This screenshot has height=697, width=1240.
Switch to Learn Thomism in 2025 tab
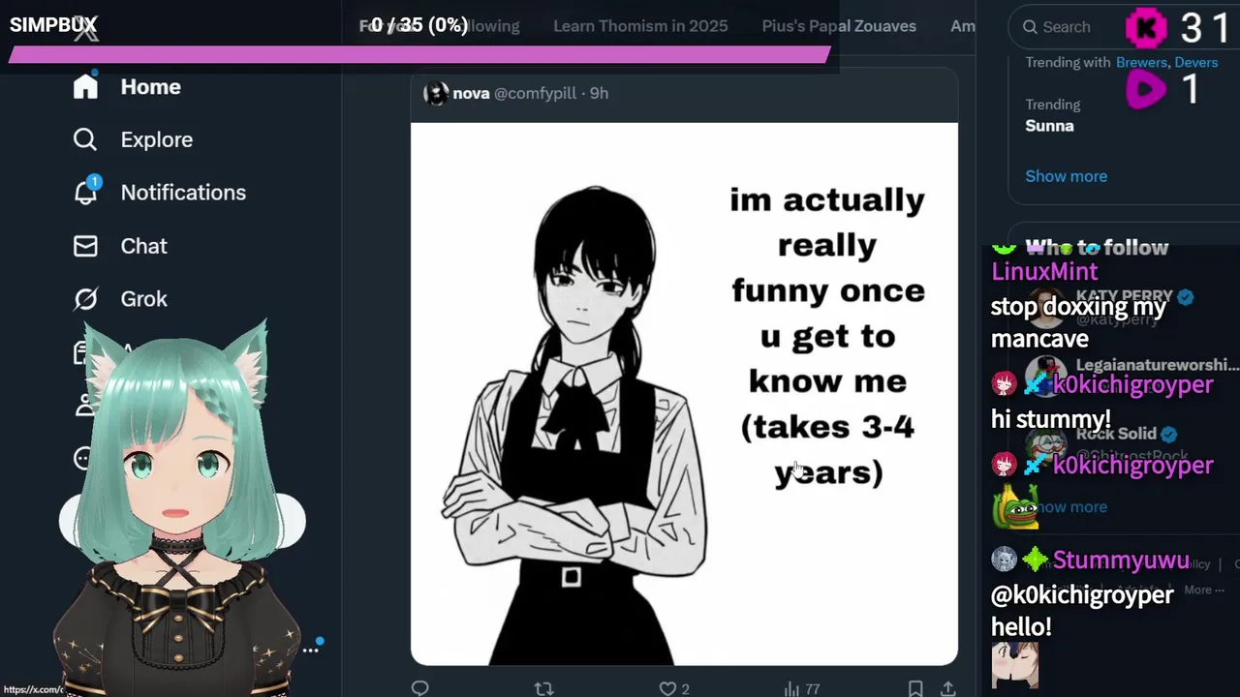[x=640, y=26]
